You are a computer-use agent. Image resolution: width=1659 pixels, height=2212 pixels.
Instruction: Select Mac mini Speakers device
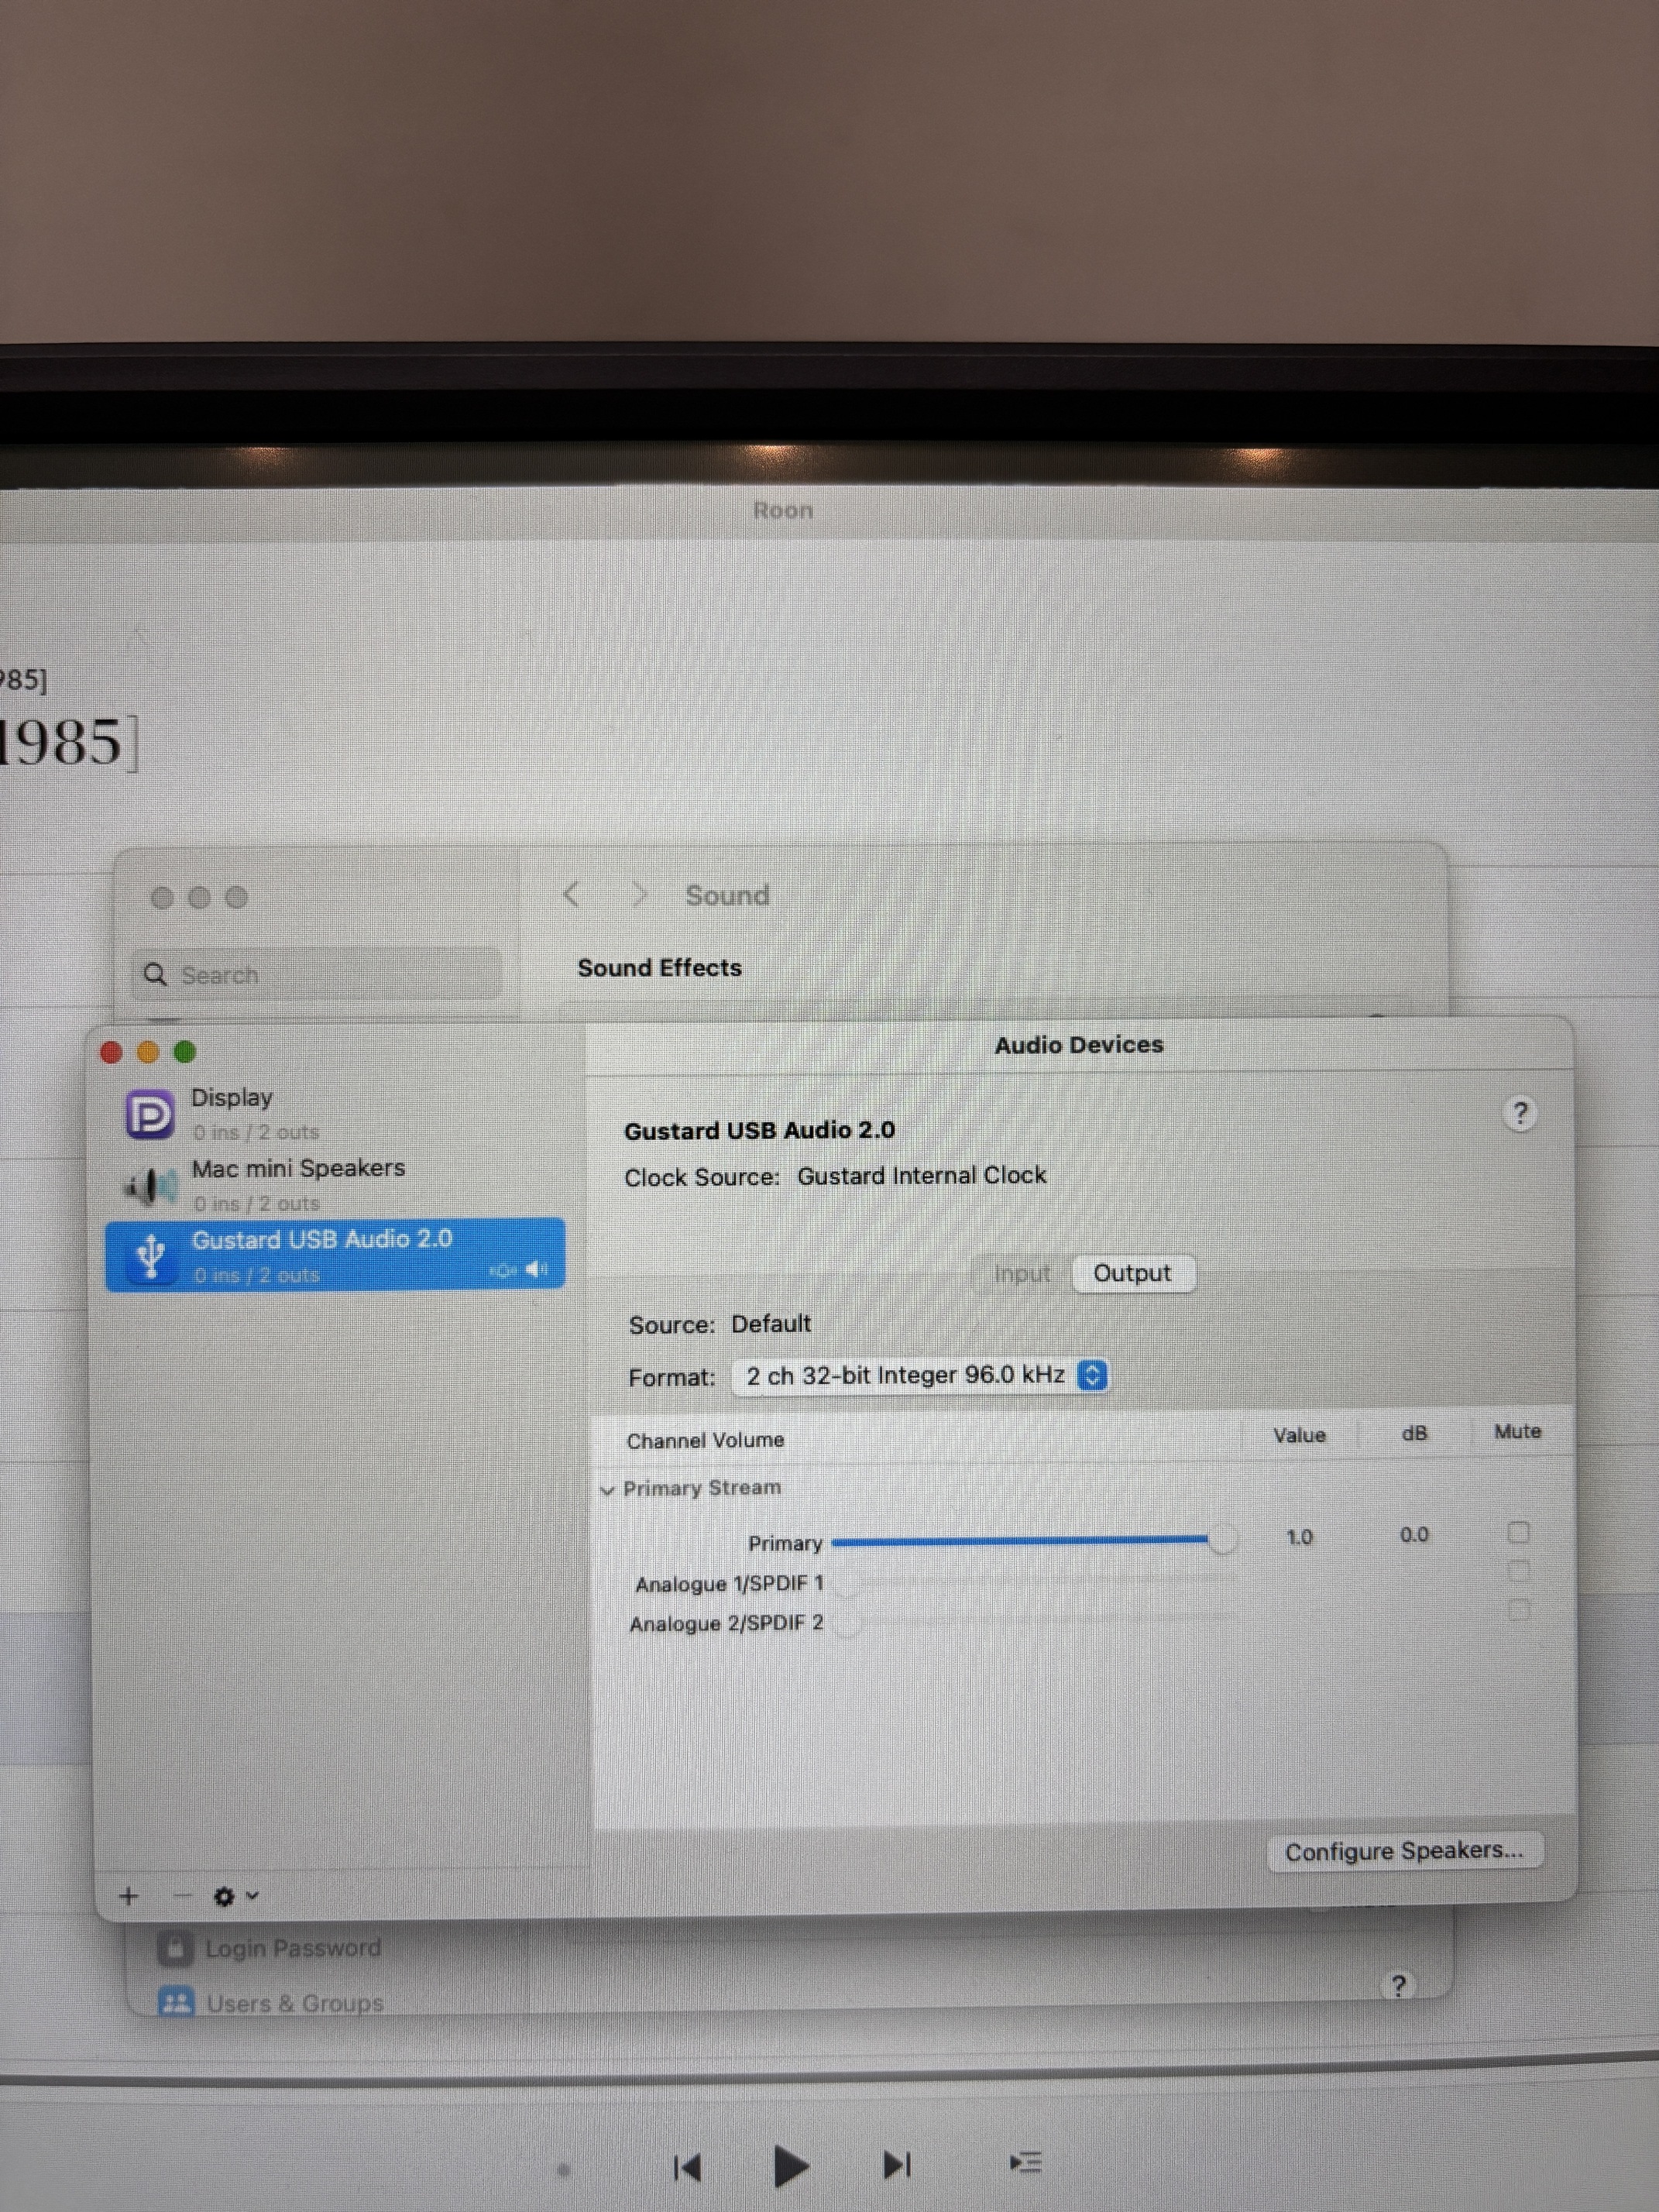(335, 1184)
